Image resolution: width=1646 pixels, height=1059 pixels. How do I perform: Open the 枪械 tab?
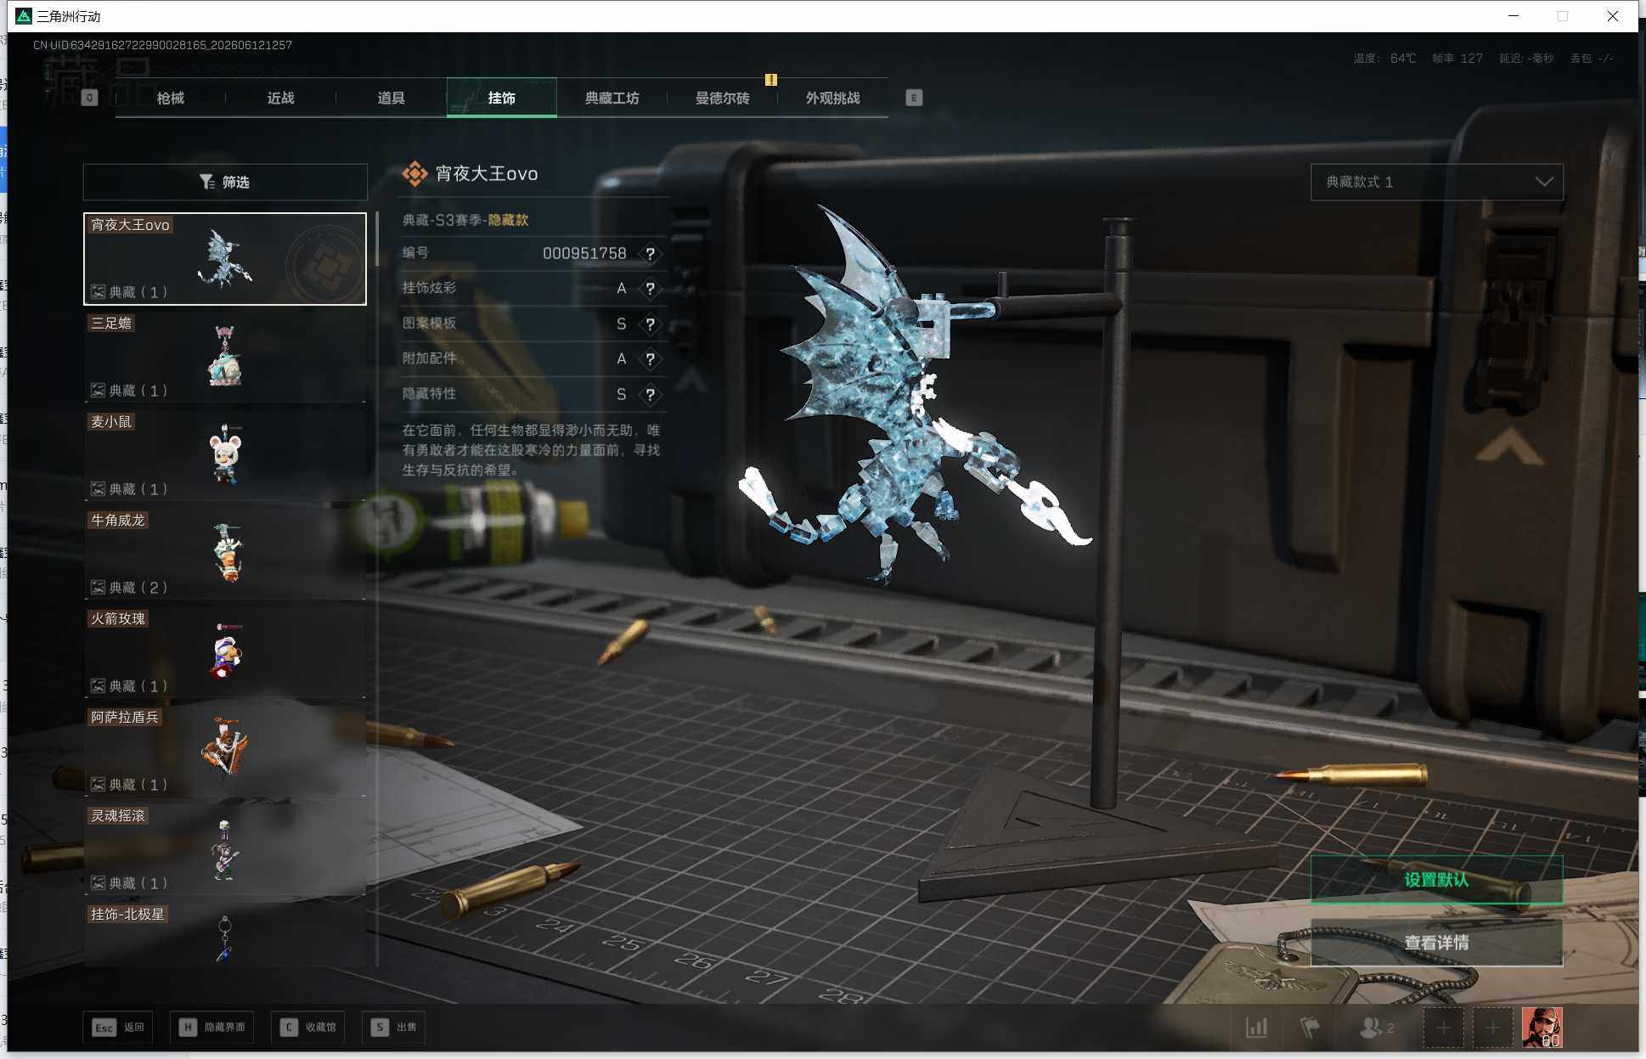pyautogui.click(x=170, y=98)
